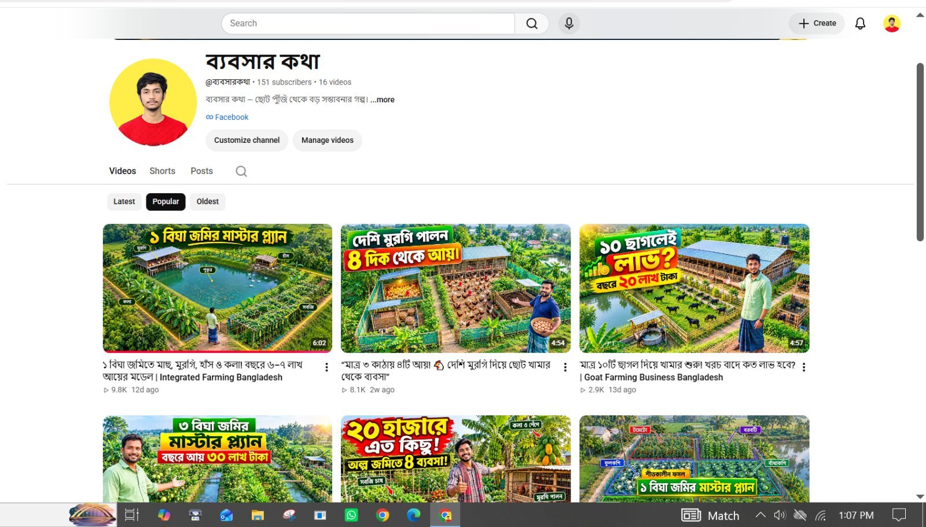Click the 151 subscribers text
This screenshot has width=926, height=527.
pyautogui.click(x=284, y=82)
